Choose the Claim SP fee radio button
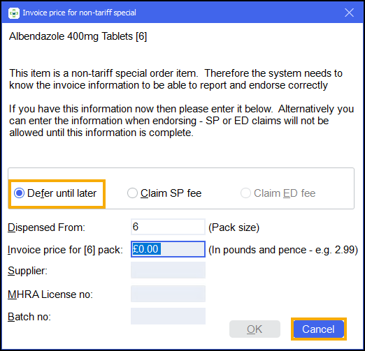Viewport: 365px width, 351px height. pos(132,193)
